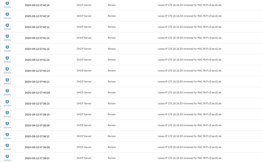Click SYSTEM shield icon for 07:40:09 entry
The image size is (262, 163).
(7, 92)
